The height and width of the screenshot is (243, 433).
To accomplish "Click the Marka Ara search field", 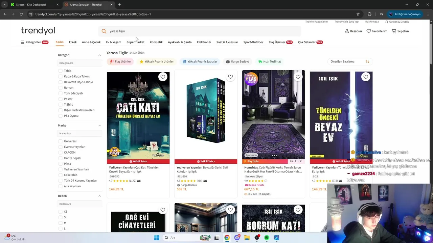I will click(x=79, y=133).
